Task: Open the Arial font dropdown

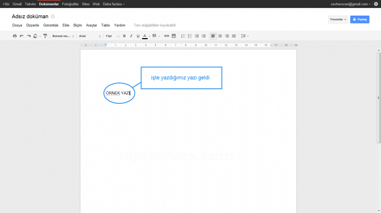Action: (x=89, y=36)
